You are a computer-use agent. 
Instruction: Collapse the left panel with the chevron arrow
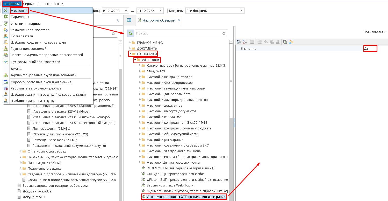[118, 20]
